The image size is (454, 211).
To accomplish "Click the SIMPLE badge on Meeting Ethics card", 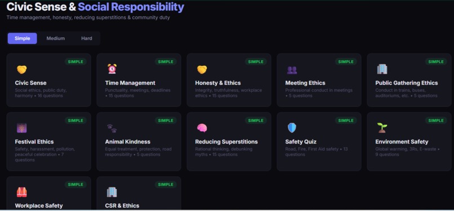I will 346,61.
